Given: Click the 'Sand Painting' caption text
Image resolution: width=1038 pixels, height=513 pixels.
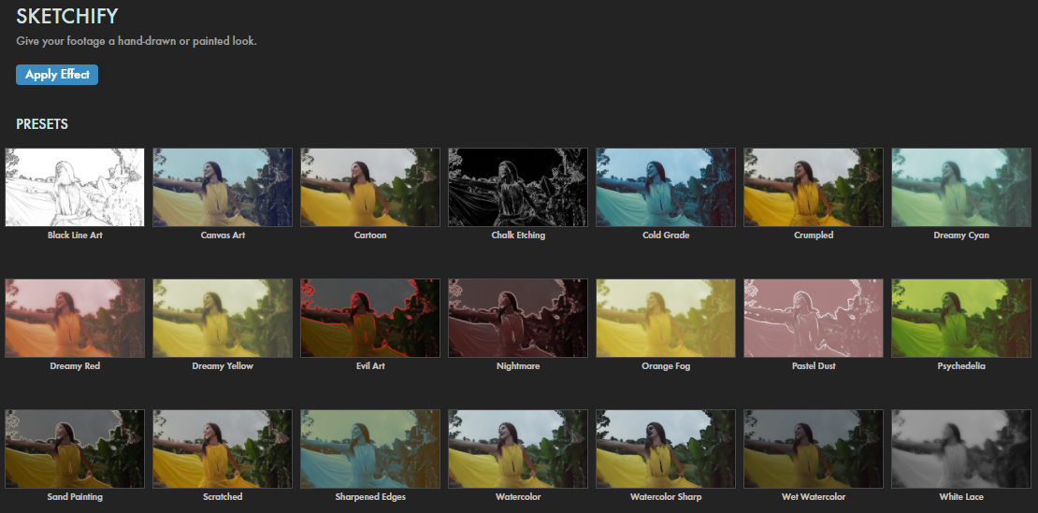Looking at the screenshot, I should [x=75, y=497].
